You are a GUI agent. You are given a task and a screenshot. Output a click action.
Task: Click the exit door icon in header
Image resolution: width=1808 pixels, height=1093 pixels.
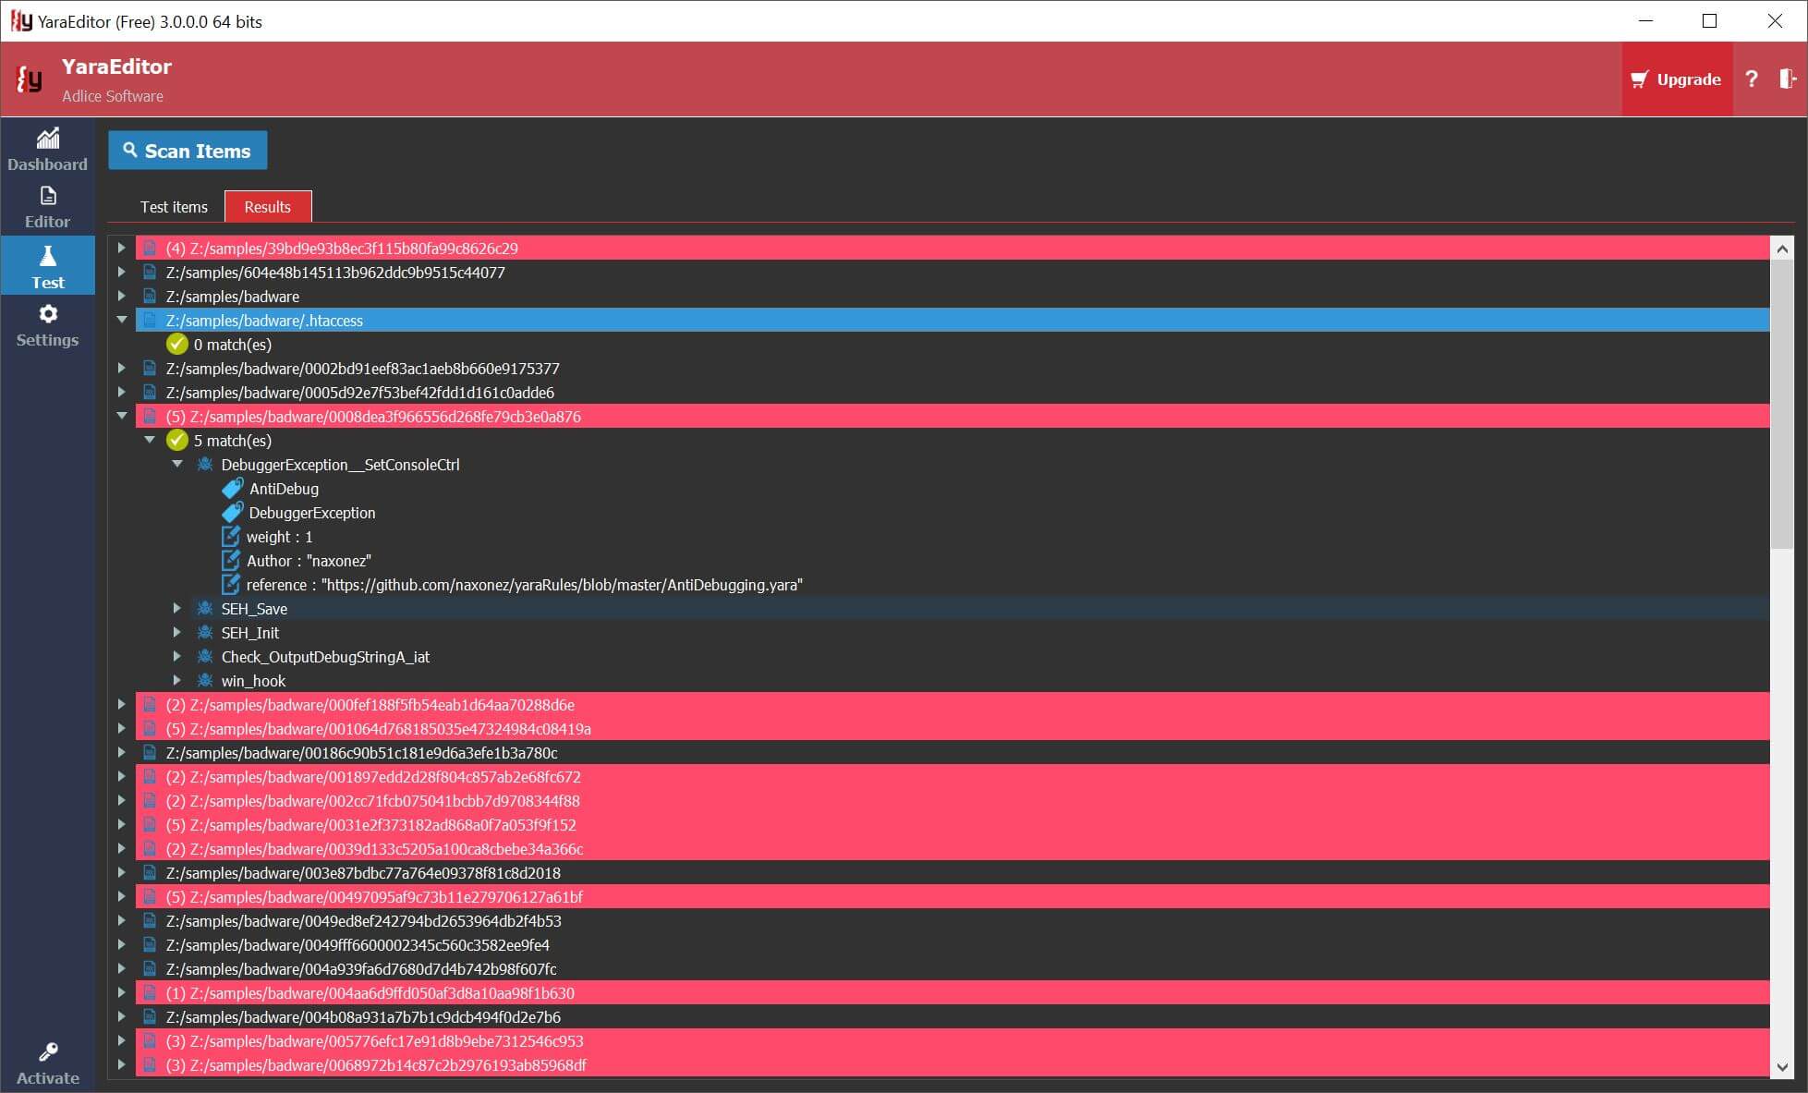1788,79
